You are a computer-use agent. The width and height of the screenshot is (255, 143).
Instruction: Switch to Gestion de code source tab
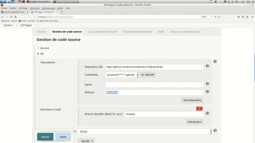[x=67, y=32]
